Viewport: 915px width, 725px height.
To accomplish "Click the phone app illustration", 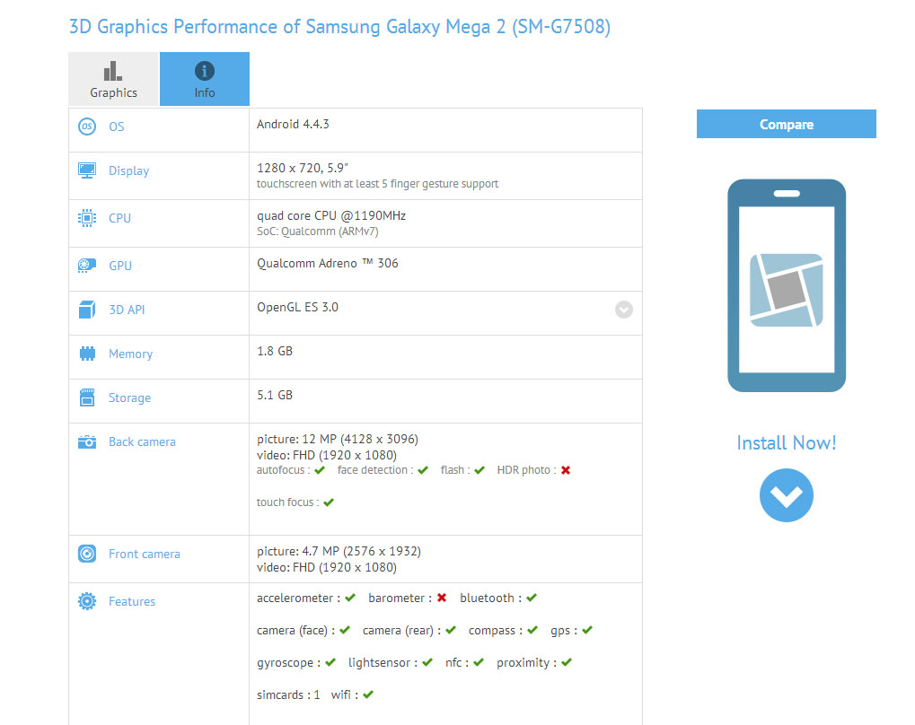I will click(x=787, y=285).
